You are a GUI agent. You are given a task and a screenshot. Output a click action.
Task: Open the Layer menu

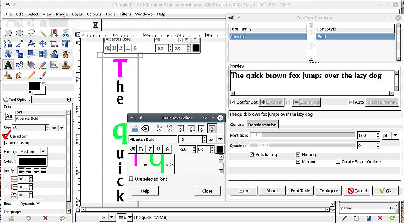[x=77, y=14]
